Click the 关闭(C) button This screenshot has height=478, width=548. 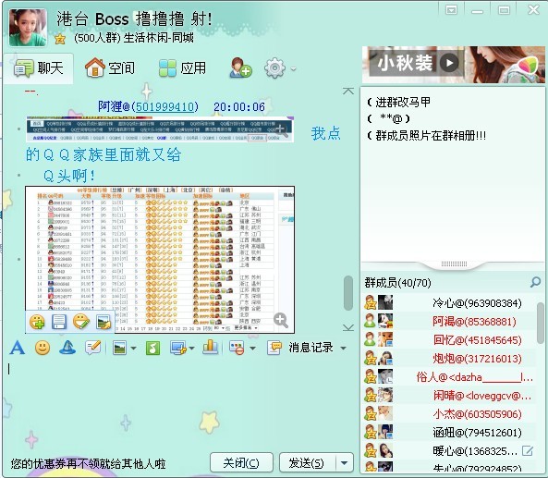coord(241,463)
